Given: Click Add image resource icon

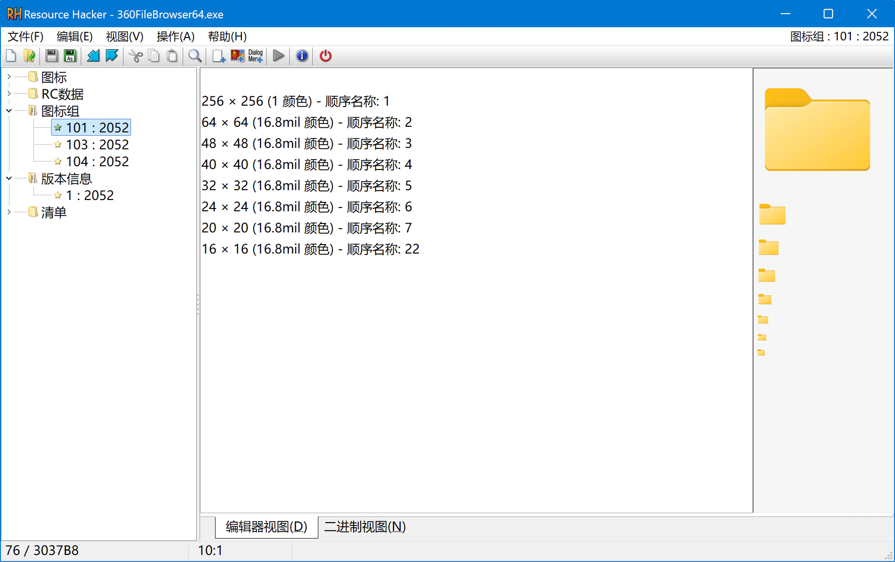Looking at the screenshot, I should (238, 56).
